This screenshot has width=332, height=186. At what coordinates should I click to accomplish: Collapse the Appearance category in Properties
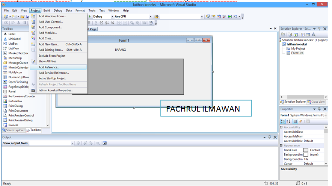tap(281, 145)
